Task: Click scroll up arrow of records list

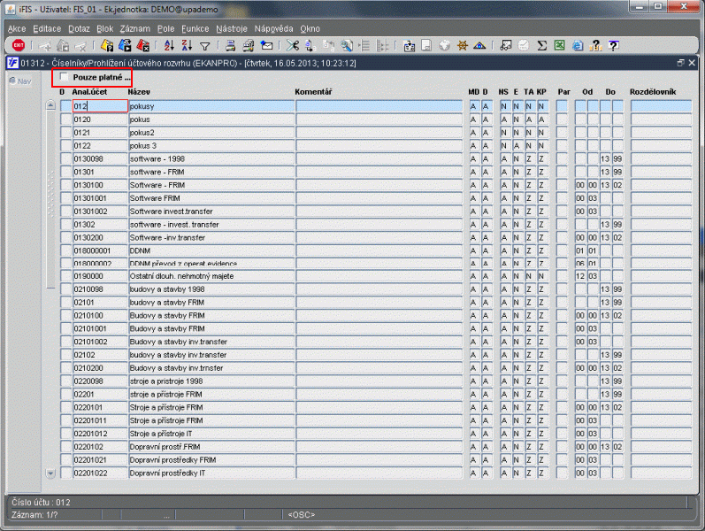Action: pos(50,105)
